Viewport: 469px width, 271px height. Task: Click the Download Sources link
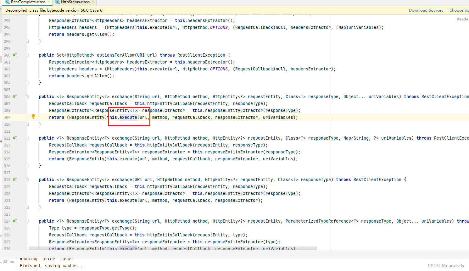click(x=426, y=10)
